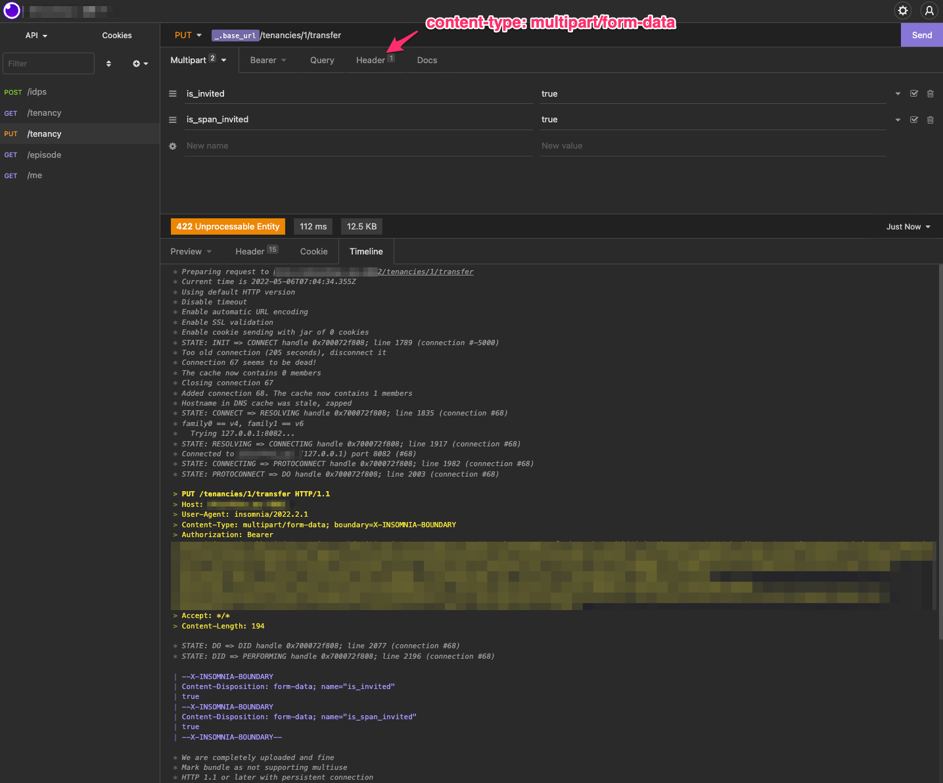The height and width of the screenshot is (783, 943).
Task: Toggle the is_invited row enabled checkbox
Action: coord(914,94)
